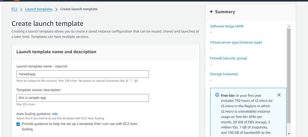This screenshot has height=137, width=308.
Task: Click the 'Max 255 chars' hint text
Action: 26,104
